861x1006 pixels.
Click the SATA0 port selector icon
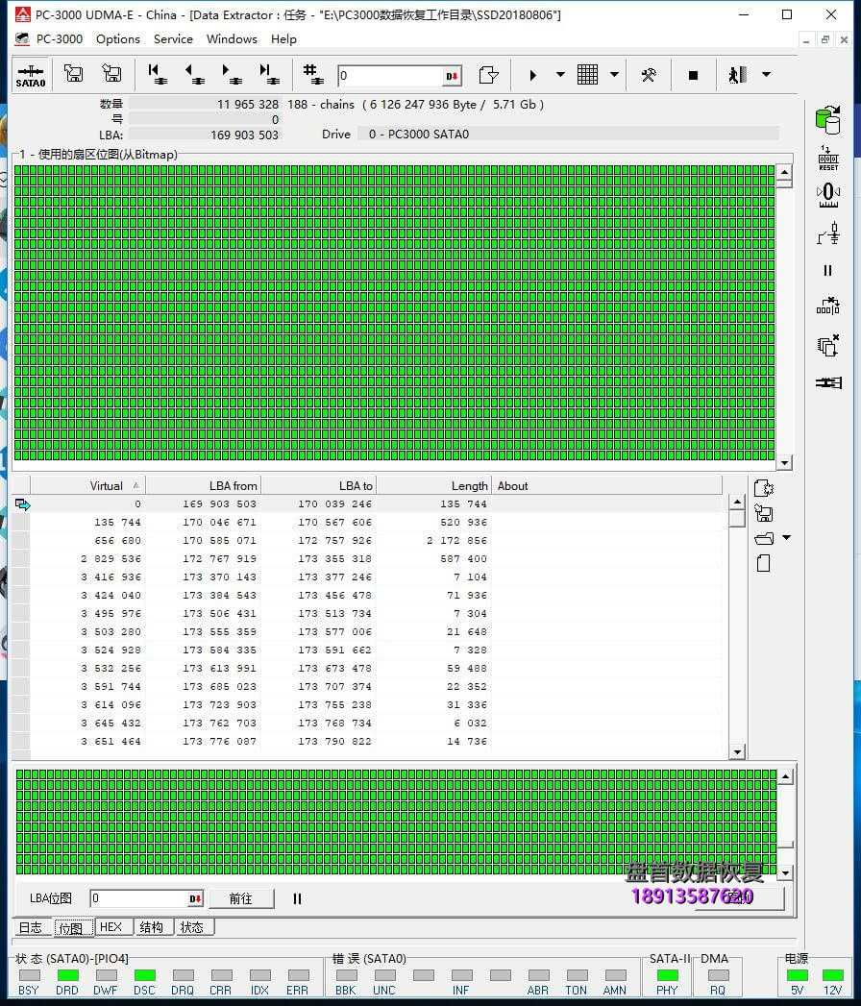click(31, 75)
